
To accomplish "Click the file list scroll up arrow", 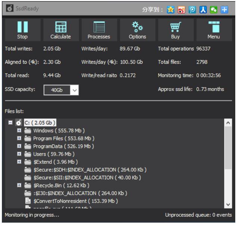I will [x=228, y=123].
